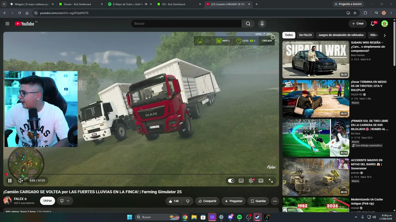
Task: Open the Kiri Dois free kick video thumbnail
Action: [316, 138]
